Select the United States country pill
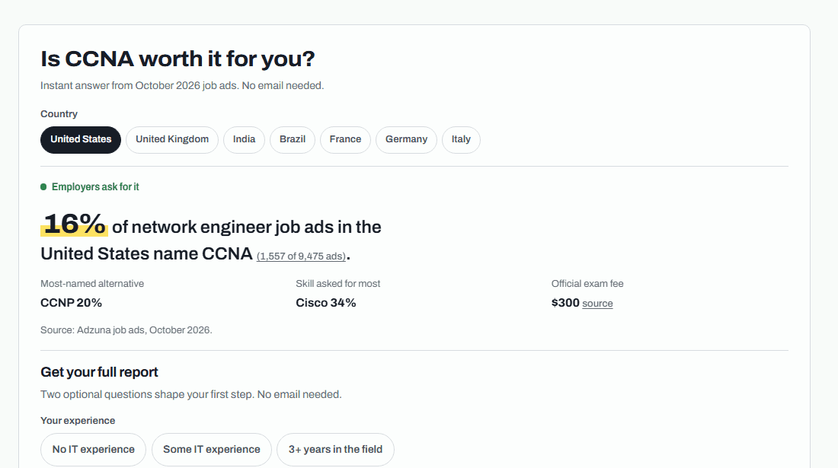 pos(81,140)
